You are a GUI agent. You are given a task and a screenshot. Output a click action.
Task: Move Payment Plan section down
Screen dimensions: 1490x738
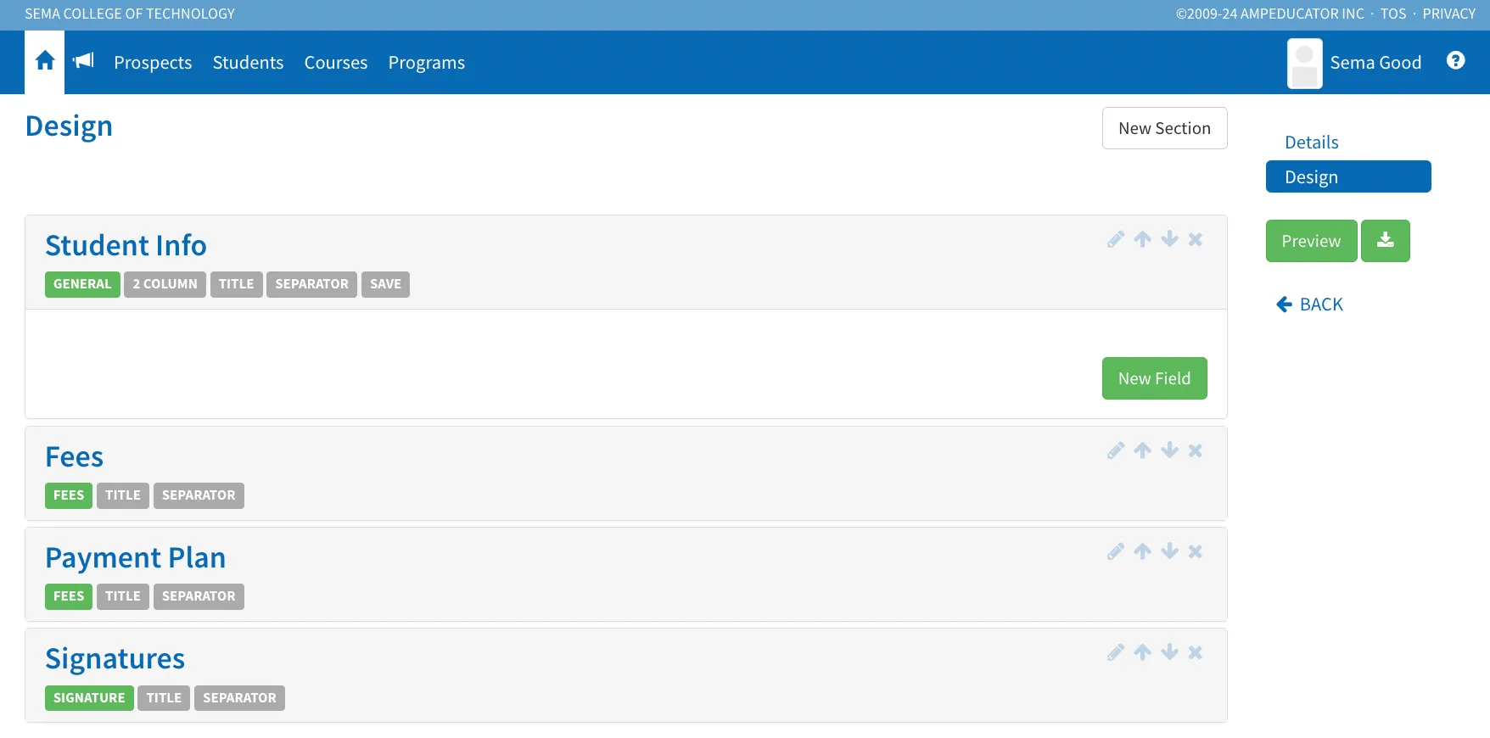(1169, 551)
